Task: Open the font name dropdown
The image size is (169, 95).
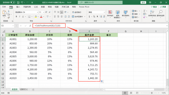Action: (37, 12)
